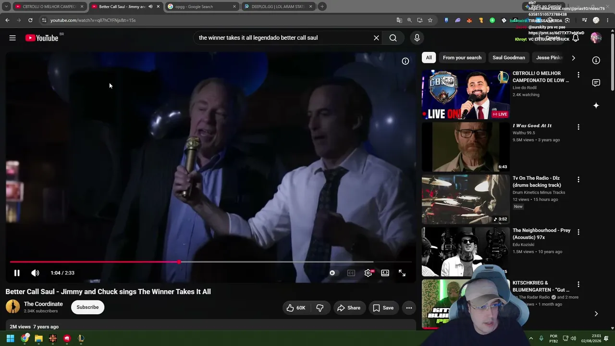Close the Better Call Saul tab
615x346 pixels.
[x=158, y=7]
